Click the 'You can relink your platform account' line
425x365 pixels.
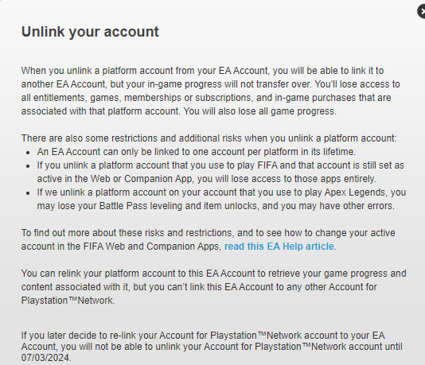tap(213, 274)
